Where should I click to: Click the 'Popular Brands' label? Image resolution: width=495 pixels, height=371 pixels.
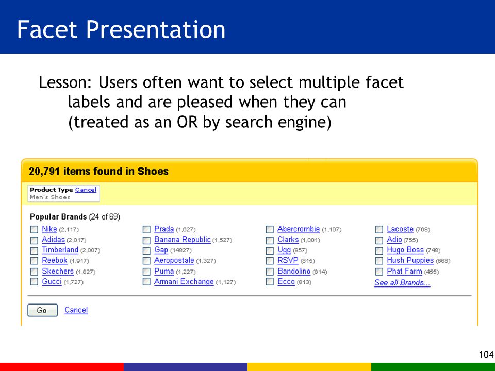tap(58, 217)
